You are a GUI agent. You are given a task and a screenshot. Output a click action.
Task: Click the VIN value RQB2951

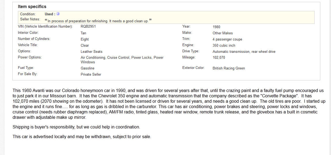click(88, 26)
